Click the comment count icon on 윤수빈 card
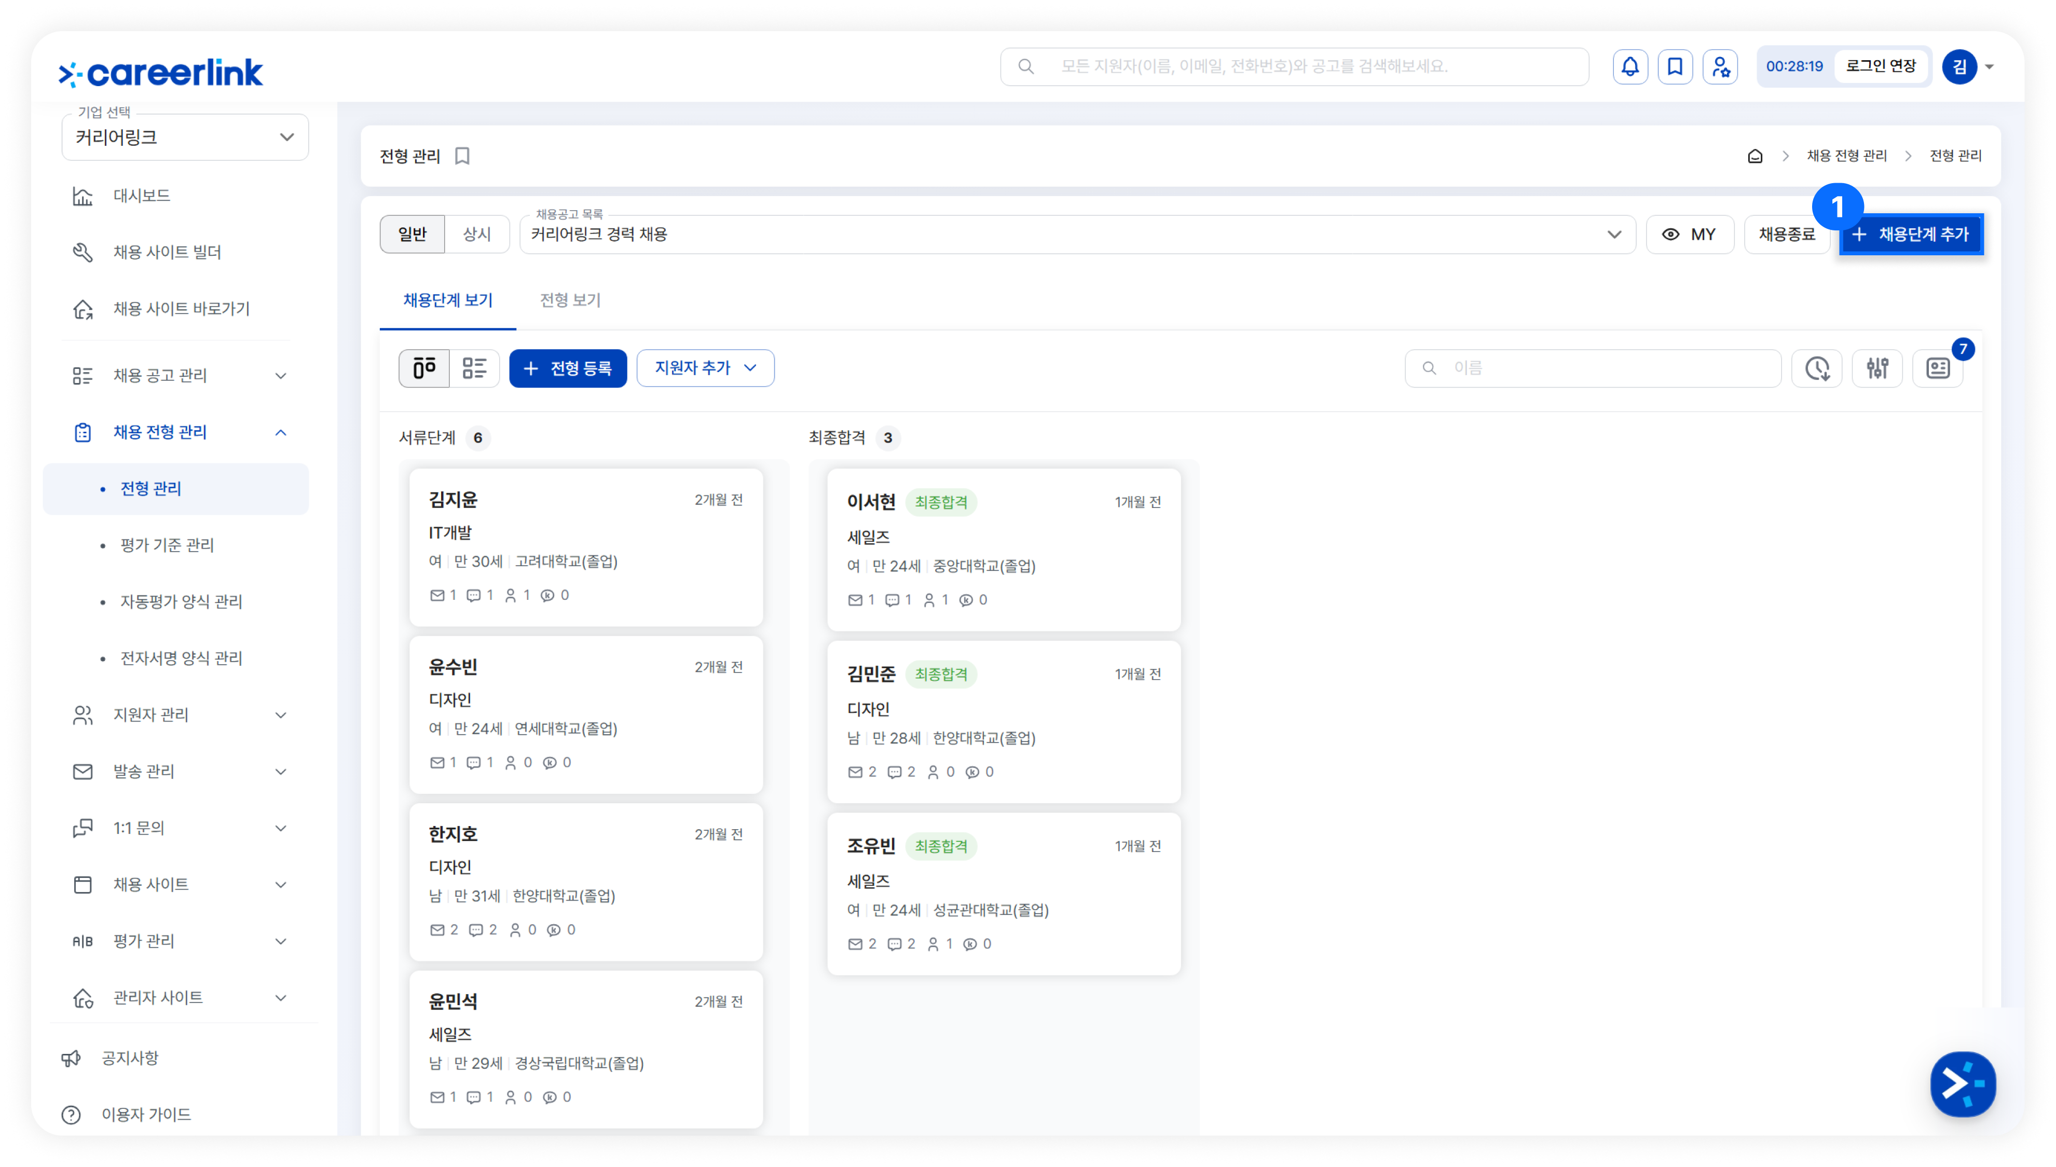The image size is (2056, 1167). click(x=474, y=762)
